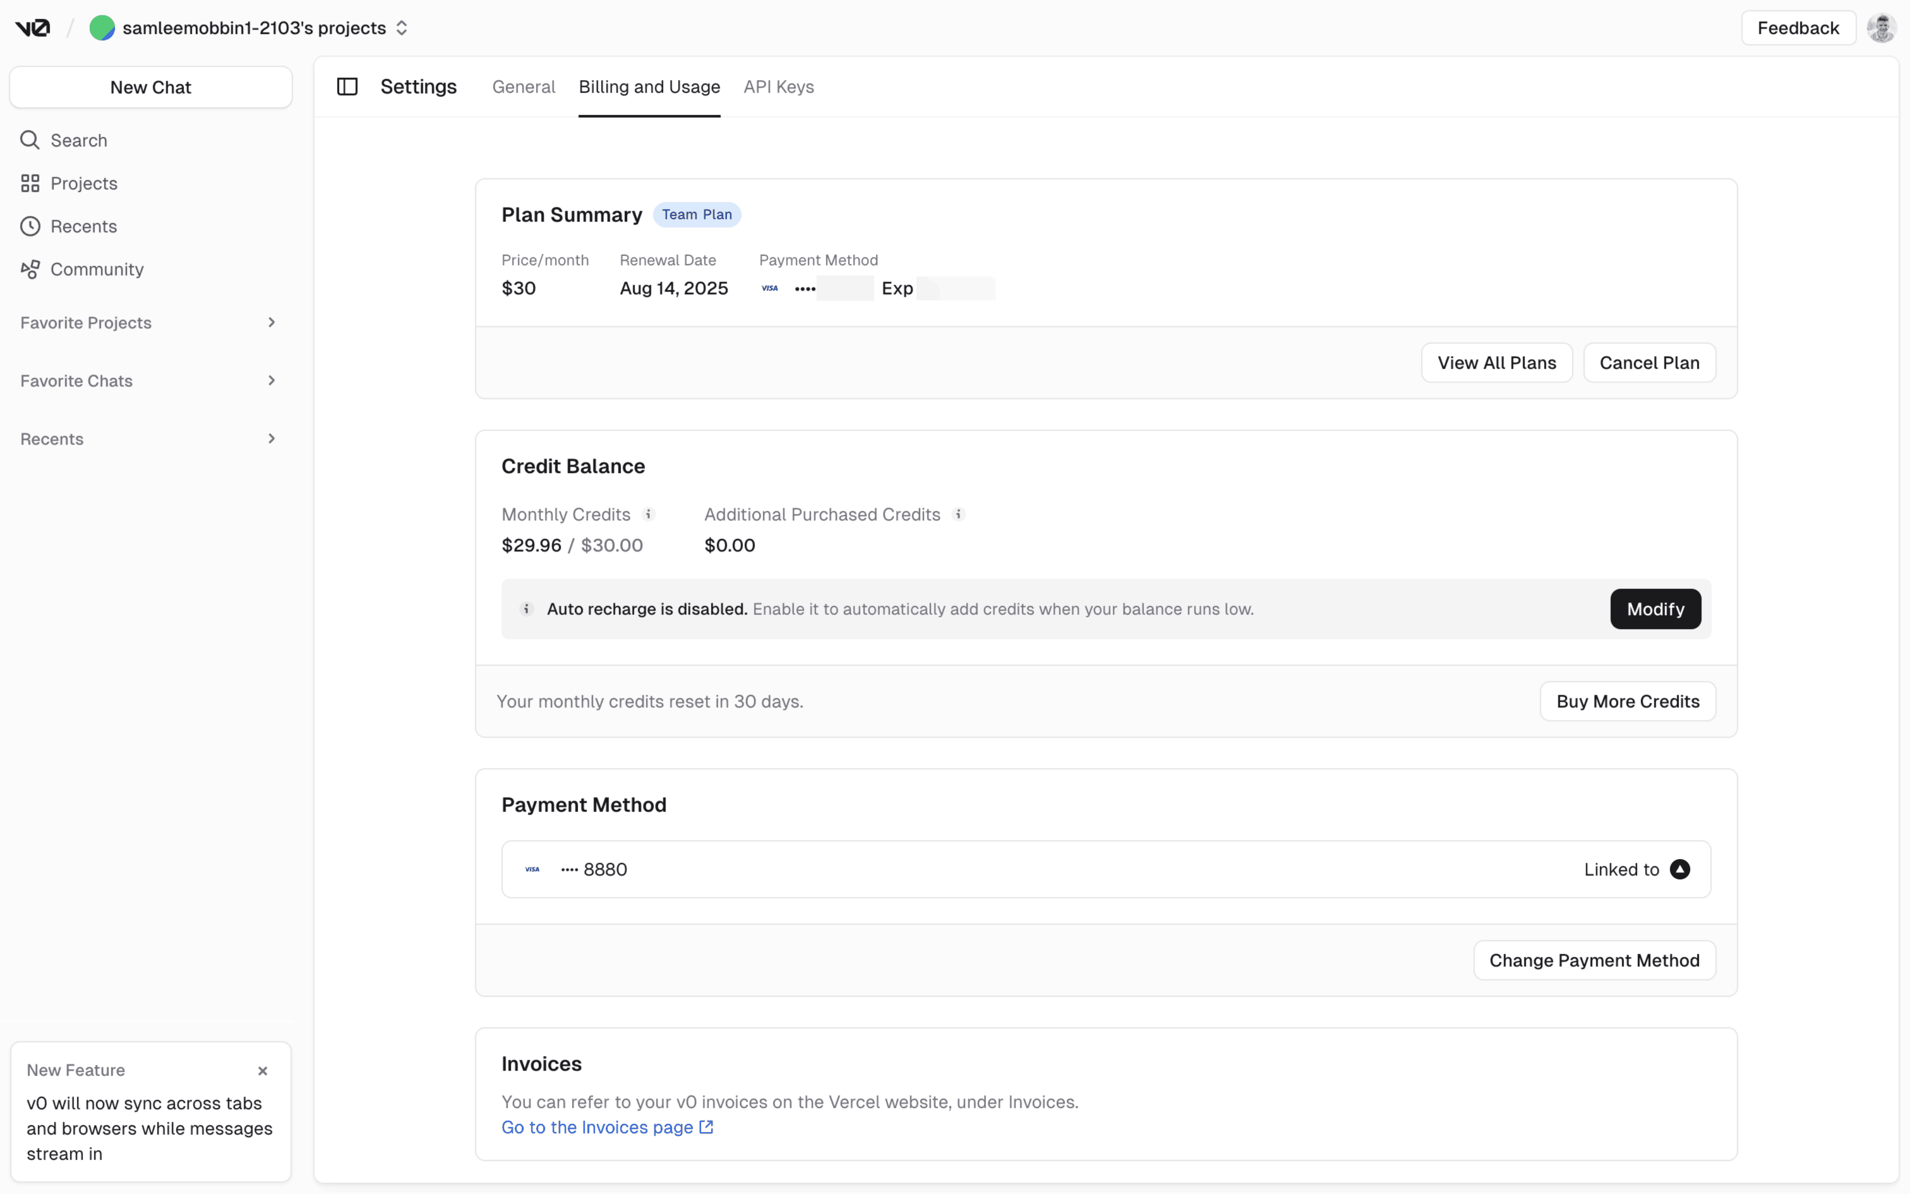The height and width of the screenshot is (1194, 1910).
Task: Click the Additional Purchased Credits info icon
Action: pos(958,514)
